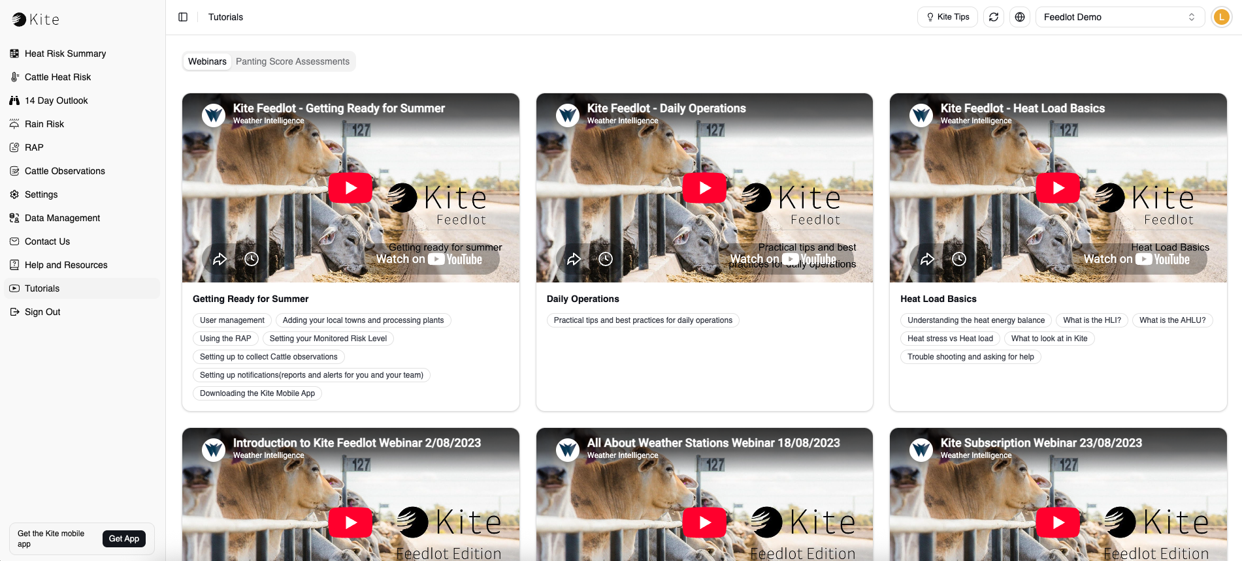This screenshot has height=561, width=1242.
Task: Toggle the sidebar panel icon
Action: (x=183, y=17)
